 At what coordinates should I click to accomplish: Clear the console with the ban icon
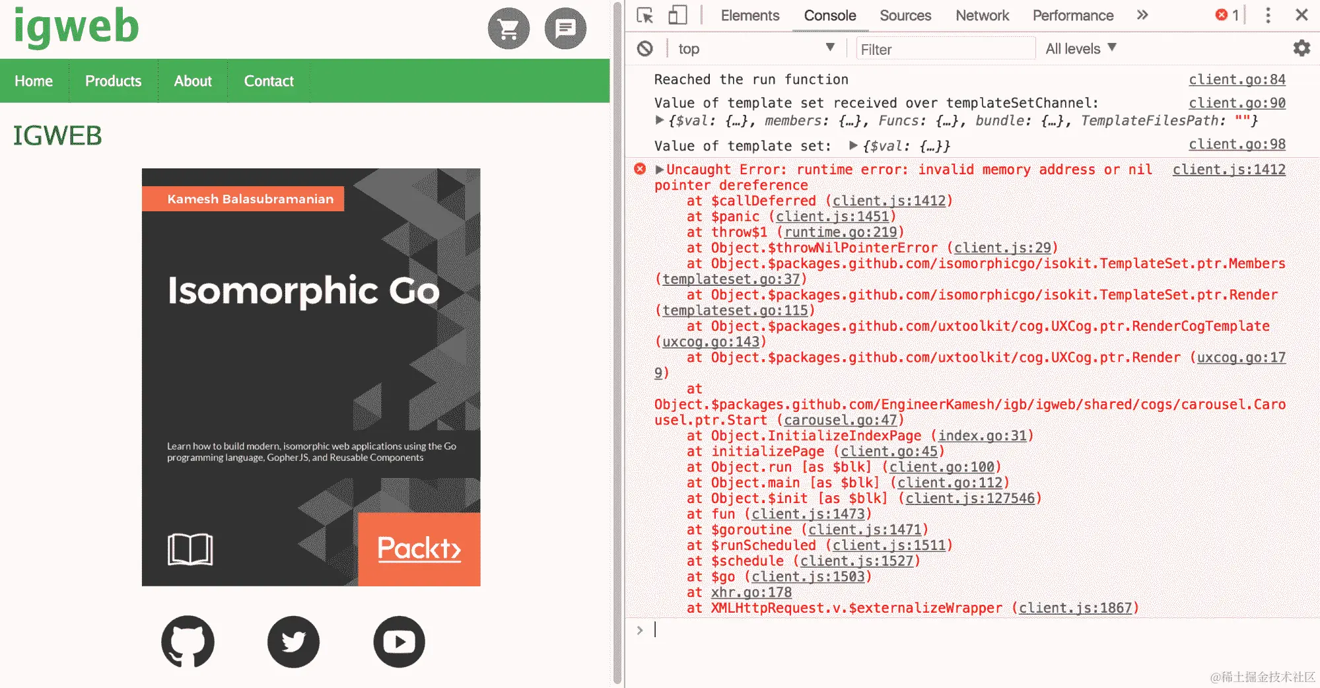[x=645, y=49]
